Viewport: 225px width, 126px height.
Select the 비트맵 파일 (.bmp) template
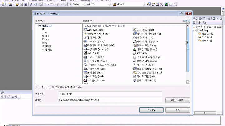pyautogui.click(x=145, y=49)
